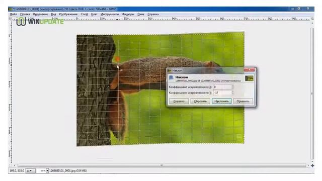Close the Наклон dialog

pos(250,70)
